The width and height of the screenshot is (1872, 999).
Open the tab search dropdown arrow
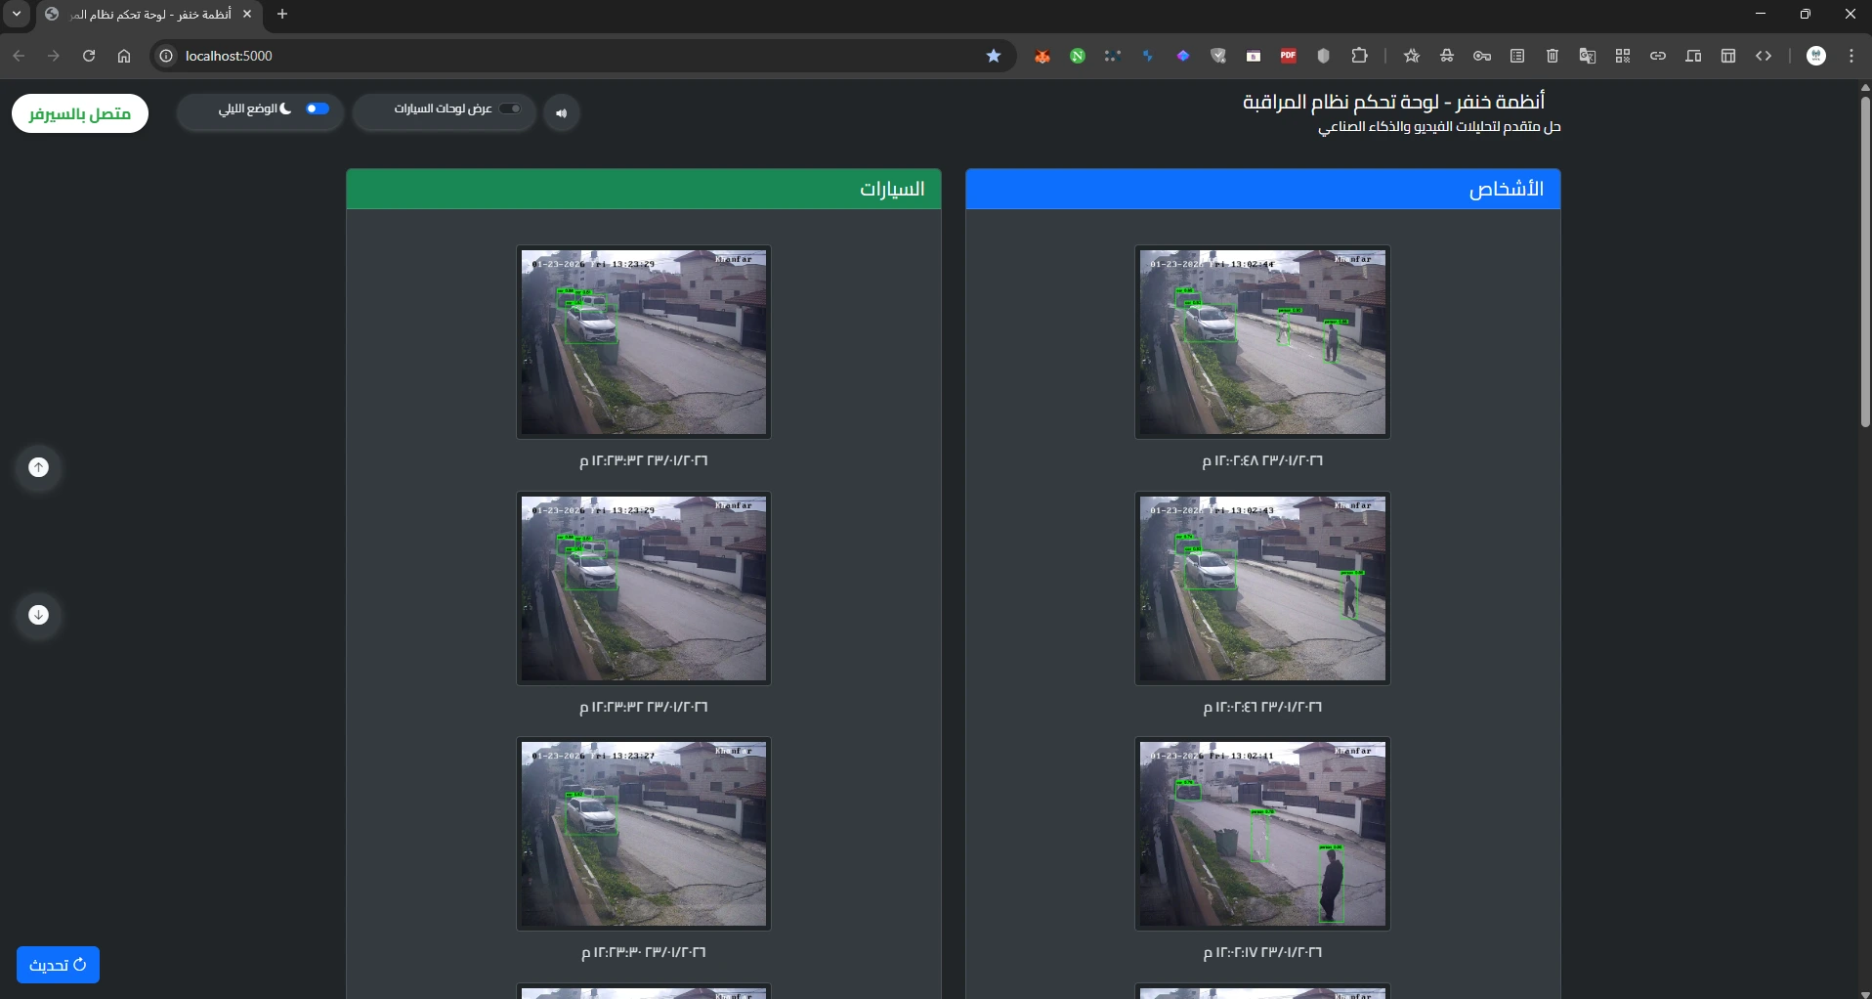pos(17,15)
